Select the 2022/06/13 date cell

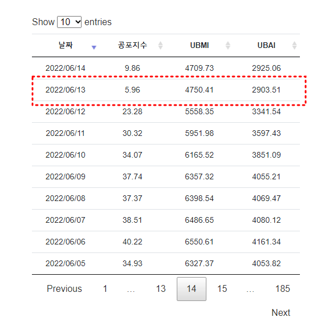point(66,90)
